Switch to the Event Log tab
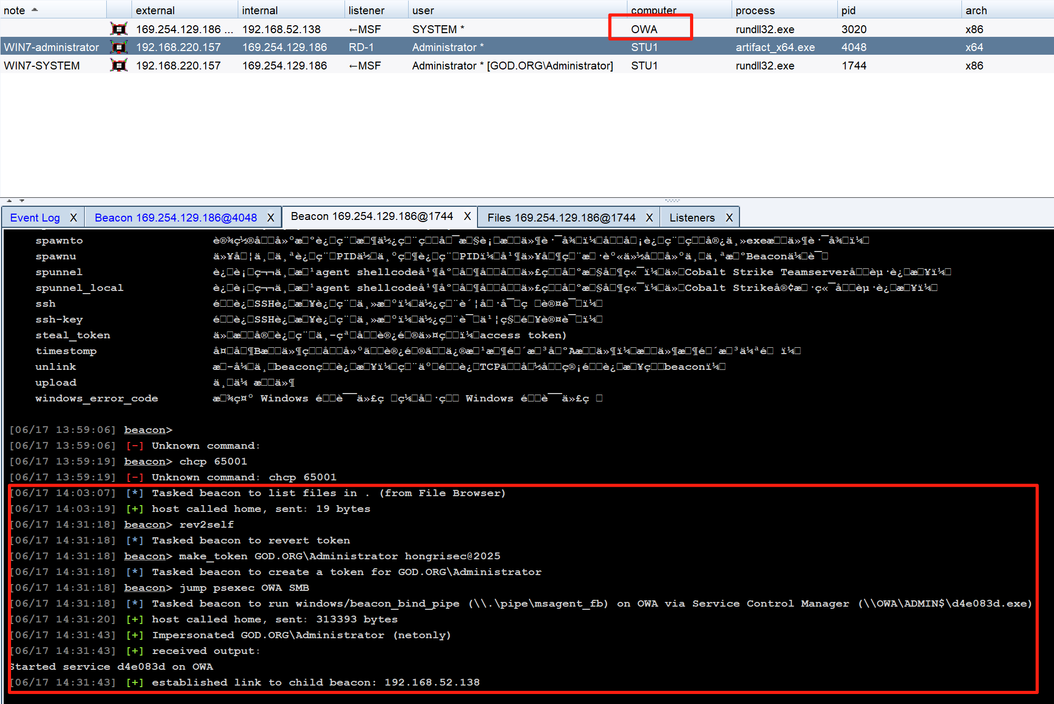Image resolution: width=1054 pixels, height=704 pixels. (35, 218)
